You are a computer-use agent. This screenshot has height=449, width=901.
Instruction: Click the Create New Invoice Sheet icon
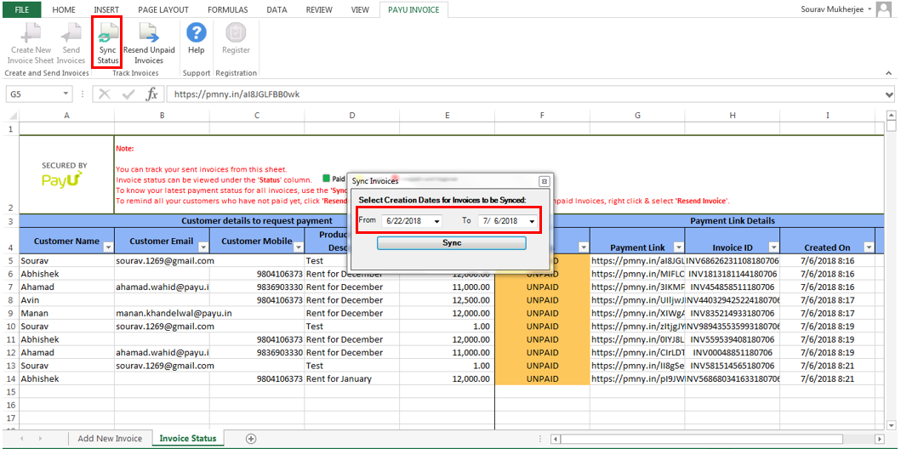[31, 32]
